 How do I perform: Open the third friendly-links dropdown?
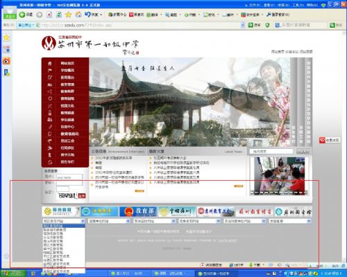tap(155, 221)
